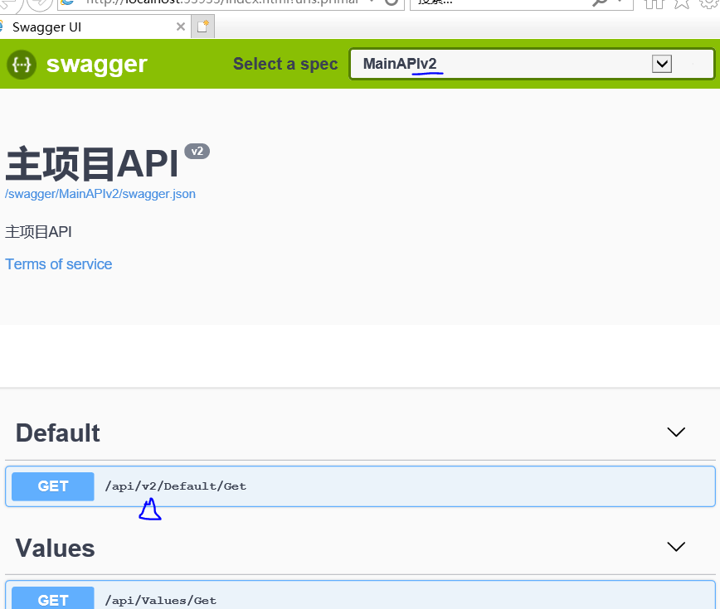This screenshot has height=609, width=720.
Task: Click the /api/v2/Default/Get path text
Action: click(175, 486)
